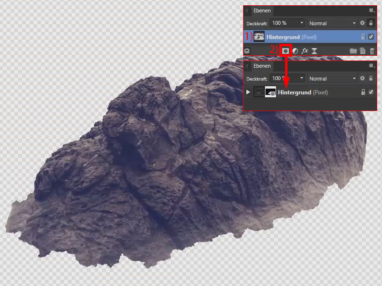Select the blue highlighted Hintergrund (Pixel) layer name
382x286 pixels.
tap(291, 37)
